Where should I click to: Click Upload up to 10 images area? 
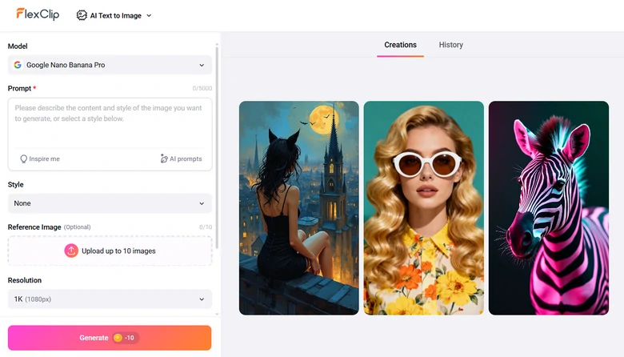(x=110, y=251)
